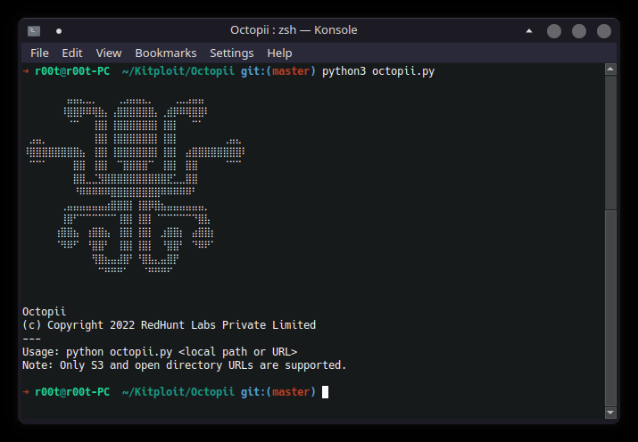Screen dimensions: 638x442
Task: Open the Edit menu
Action: click(x=72, y=53)
